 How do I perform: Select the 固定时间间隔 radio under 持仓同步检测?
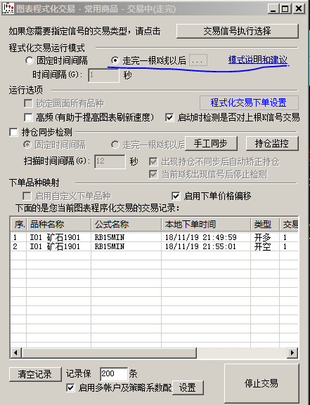point(27,145)
